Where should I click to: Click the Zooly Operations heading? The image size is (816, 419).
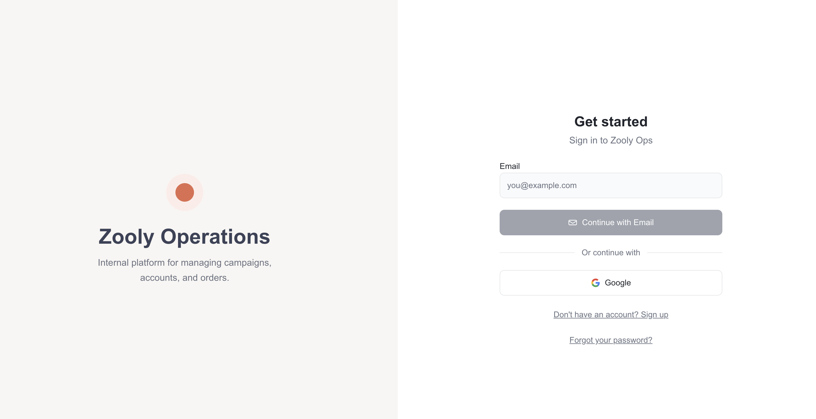[x=184, y=237]
